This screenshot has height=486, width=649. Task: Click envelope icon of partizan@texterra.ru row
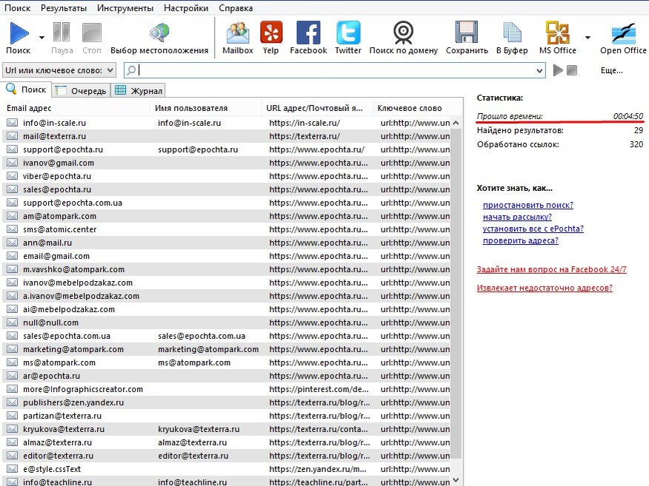click(13, 416)
